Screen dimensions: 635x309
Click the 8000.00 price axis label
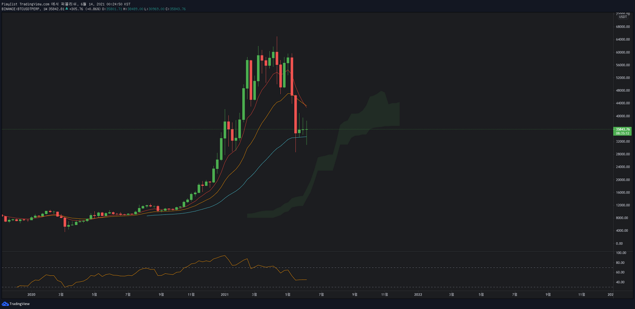click(x=622, y=218)
